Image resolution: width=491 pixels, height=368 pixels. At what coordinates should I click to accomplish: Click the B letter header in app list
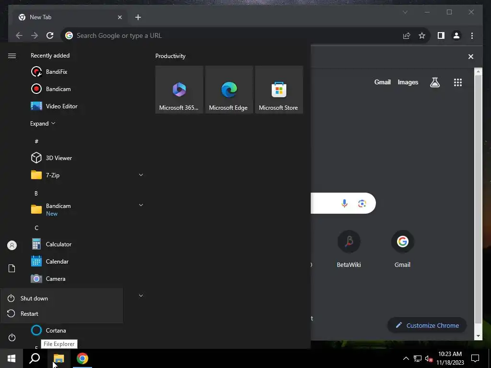36,194
